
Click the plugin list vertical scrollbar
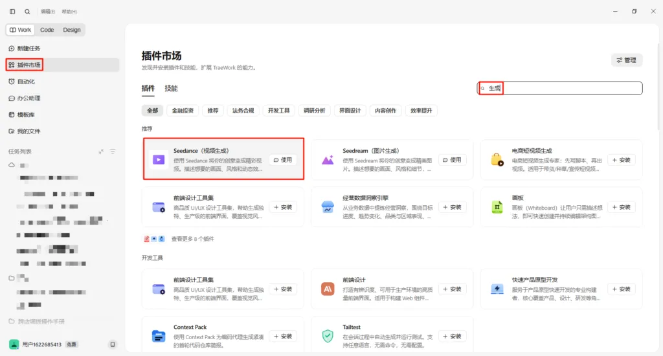(x=658, y=87)
